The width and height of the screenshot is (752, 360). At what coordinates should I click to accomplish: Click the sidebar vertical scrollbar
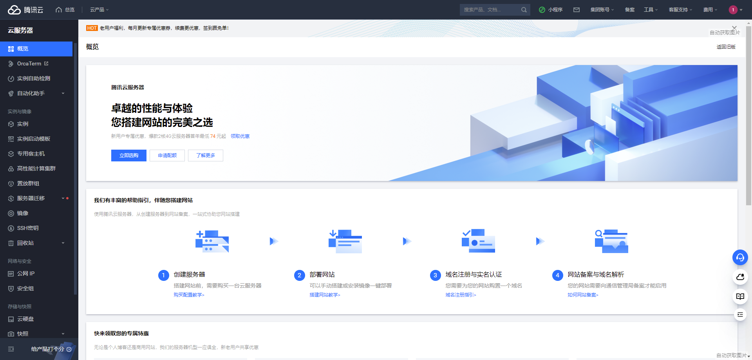tap(75, 168)
